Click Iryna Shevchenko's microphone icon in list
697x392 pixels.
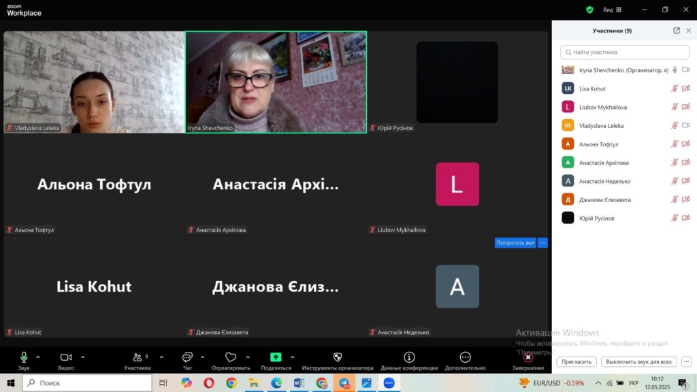click(x=675, y=70)
